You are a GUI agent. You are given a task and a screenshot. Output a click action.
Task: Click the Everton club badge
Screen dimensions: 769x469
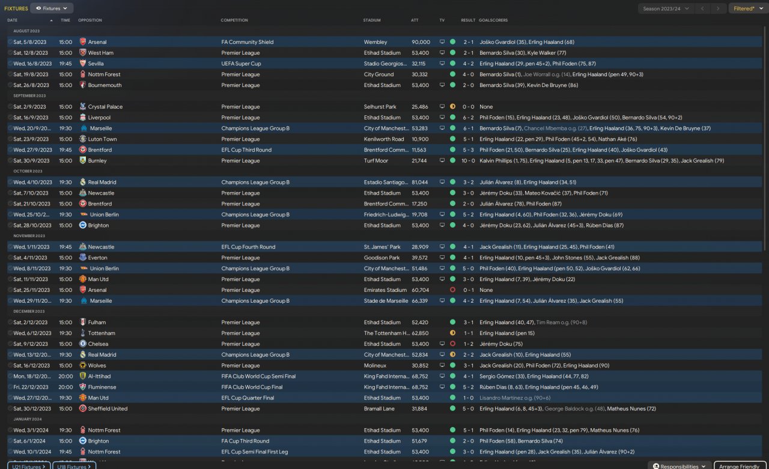(83, 258)
